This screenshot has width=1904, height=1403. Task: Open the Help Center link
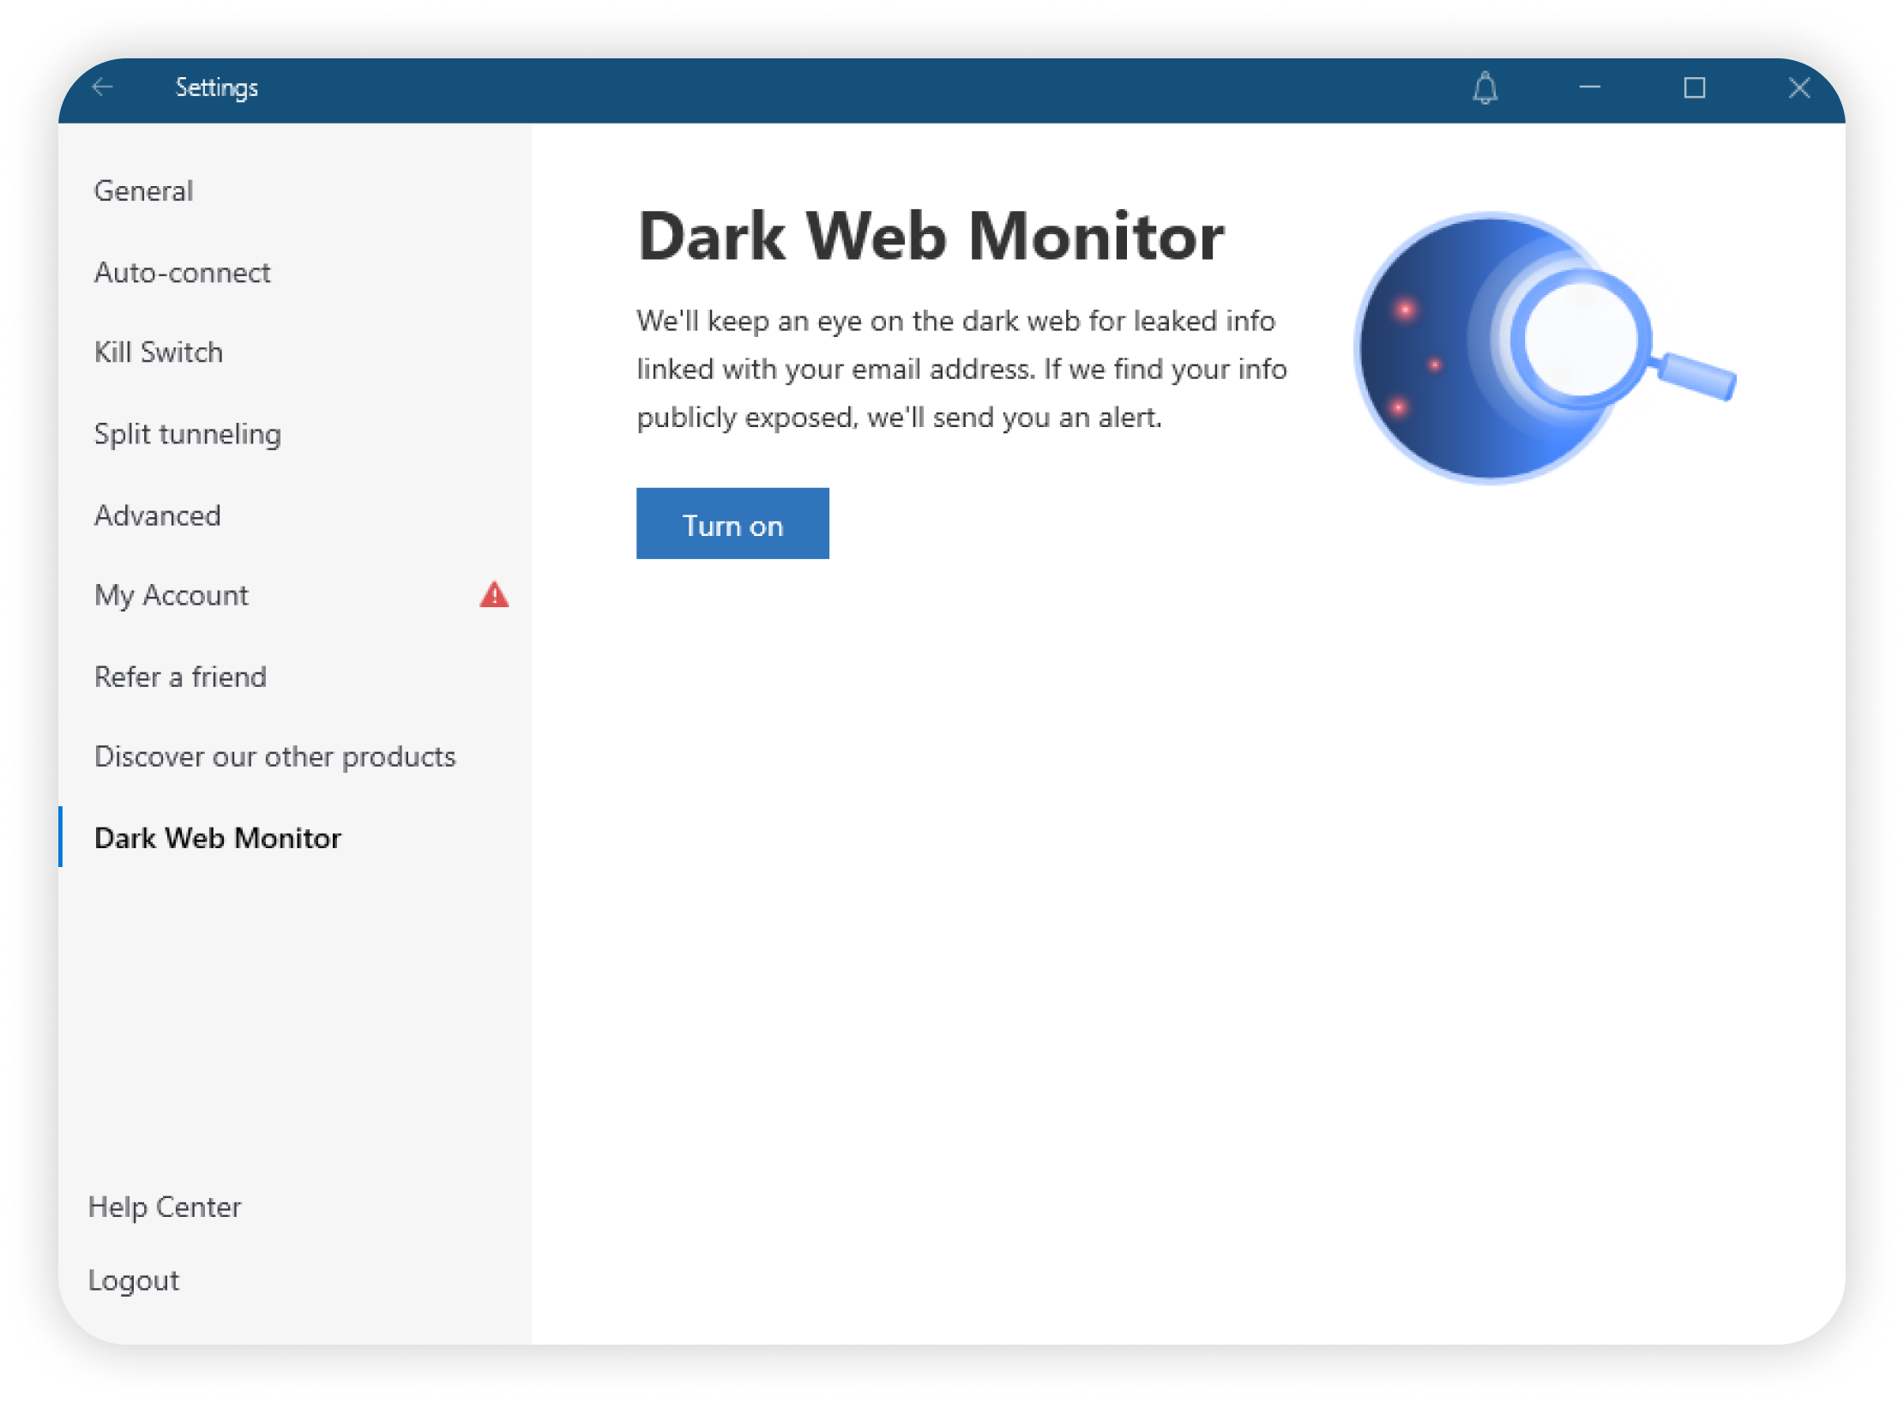click(165, 1207)
